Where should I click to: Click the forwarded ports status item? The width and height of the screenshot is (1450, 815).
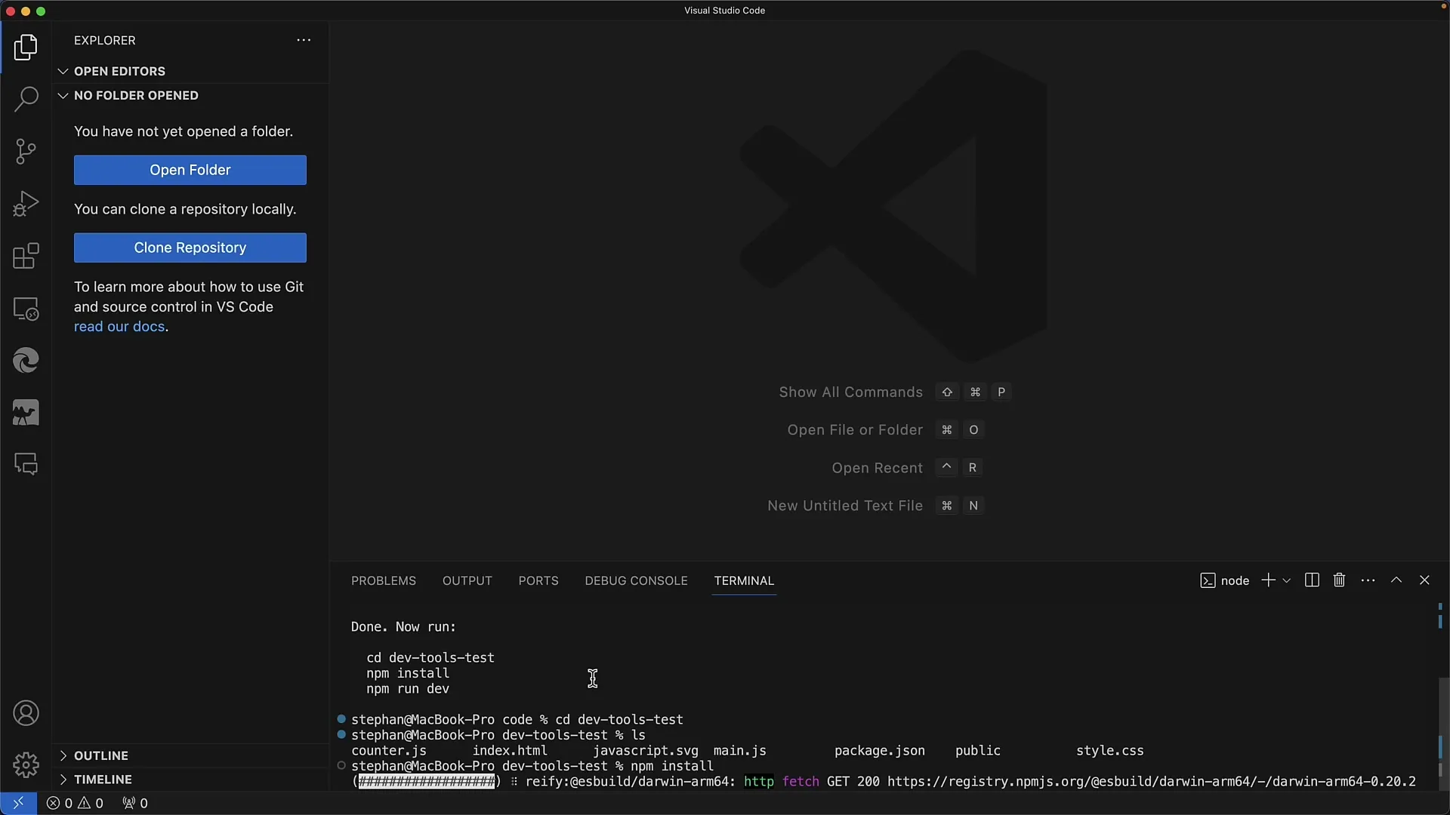click(135, 803)
